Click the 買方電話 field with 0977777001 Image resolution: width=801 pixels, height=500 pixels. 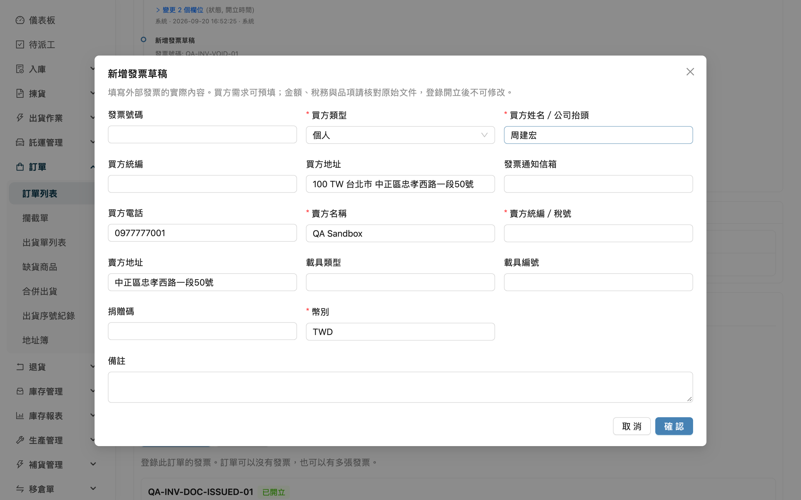point(202,233)
